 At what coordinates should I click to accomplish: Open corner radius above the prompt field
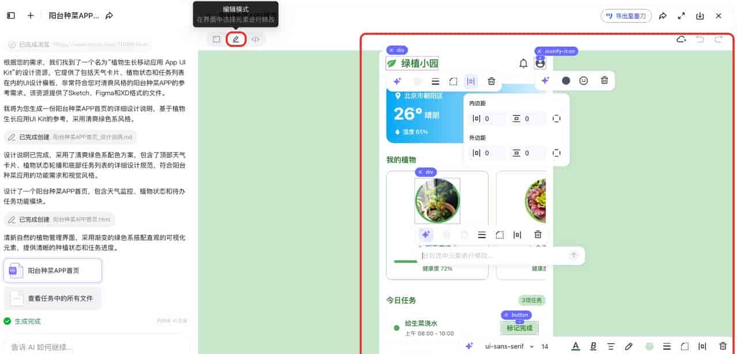tap(500, 234)
